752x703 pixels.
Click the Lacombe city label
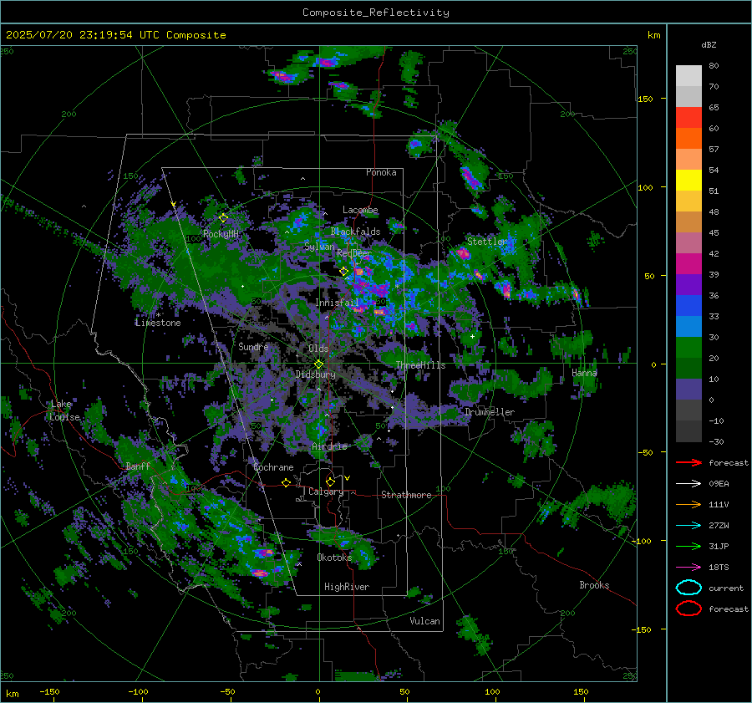click(360, 210)
